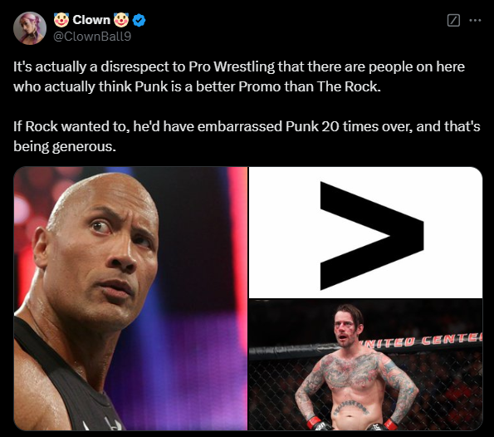This screenshot has height=437, width=494.
Task: Click the tweet text about Pro Wrestling
Action: point(239,76)
